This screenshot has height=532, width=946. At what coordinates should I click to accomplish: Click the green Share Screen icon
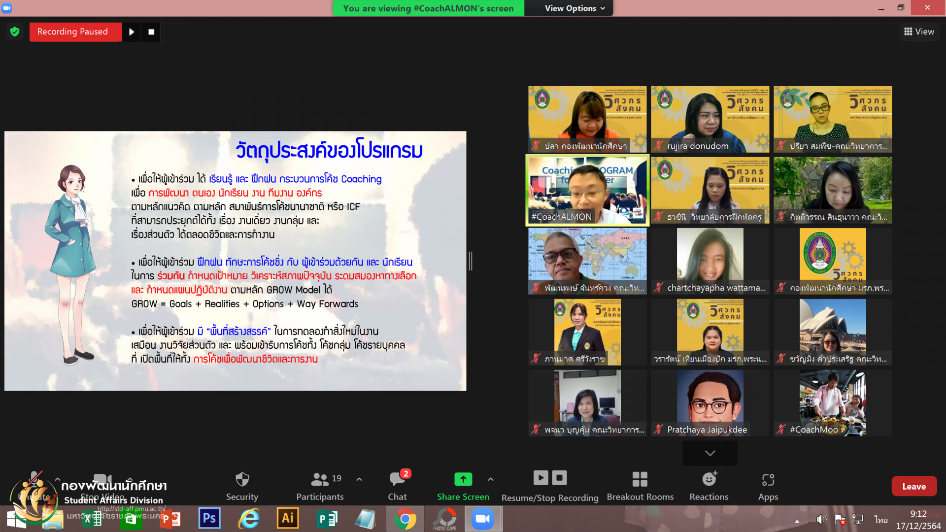tap(463, 479)
